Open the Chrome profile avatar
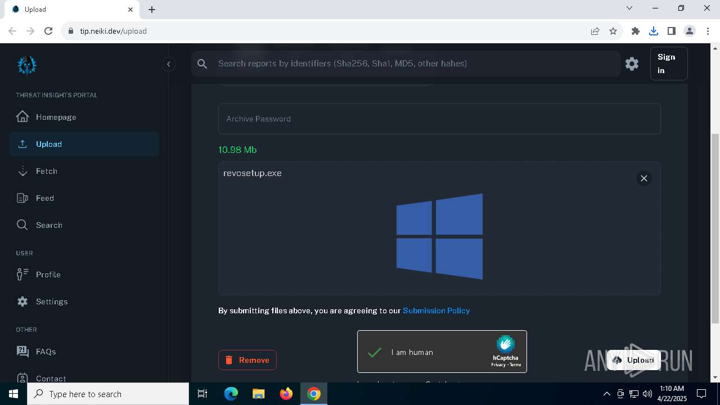The image size is (720, 405). click(690, 31)
